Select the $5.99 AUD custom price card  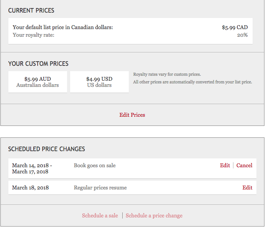(38, 82)
